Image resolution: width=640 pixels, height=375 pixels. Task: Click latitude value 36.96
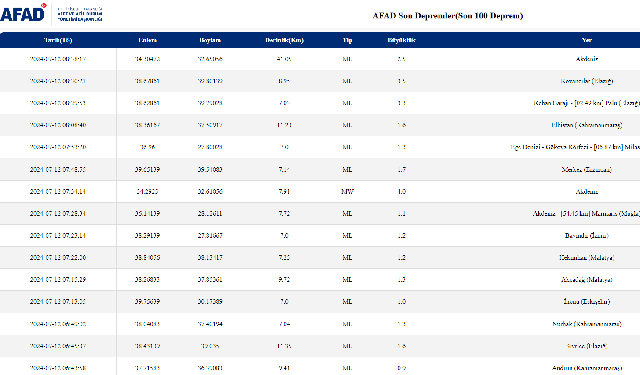click(x=147, y=147)
